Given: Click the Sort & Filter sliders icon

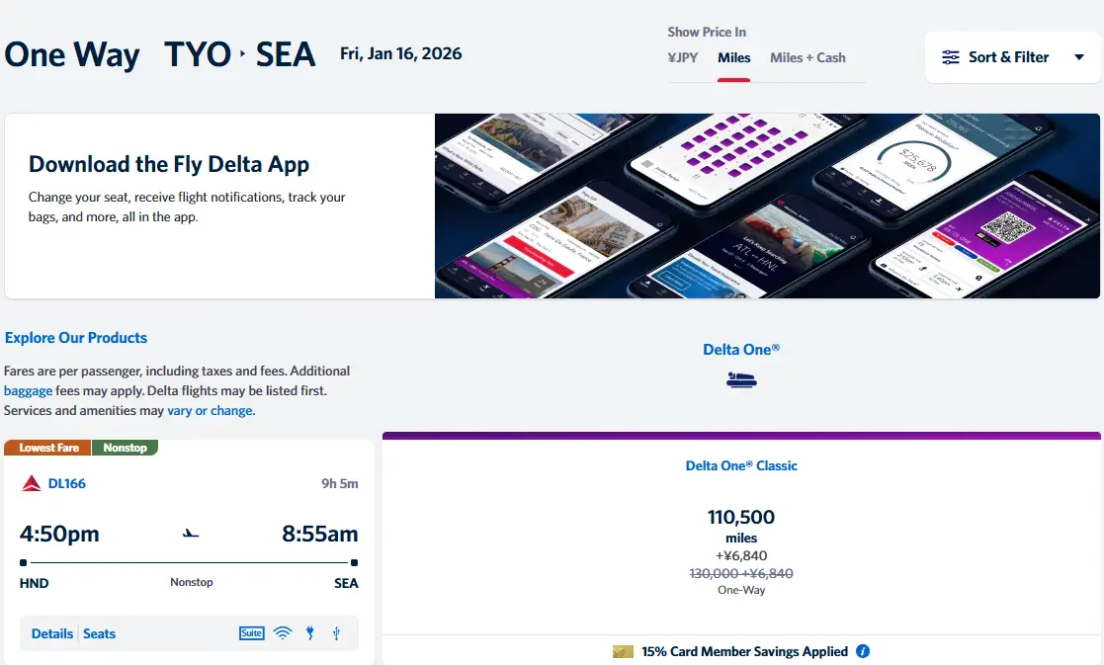Looking at the screenshot, I should (x=951, y=57).
